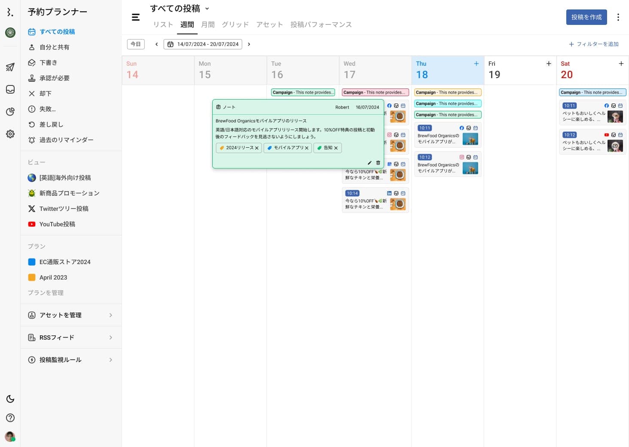Click the hamburger menu icon beside view tabs
Image resolution: width=629 pixels, height=447 pixels.
click(136, 17)
